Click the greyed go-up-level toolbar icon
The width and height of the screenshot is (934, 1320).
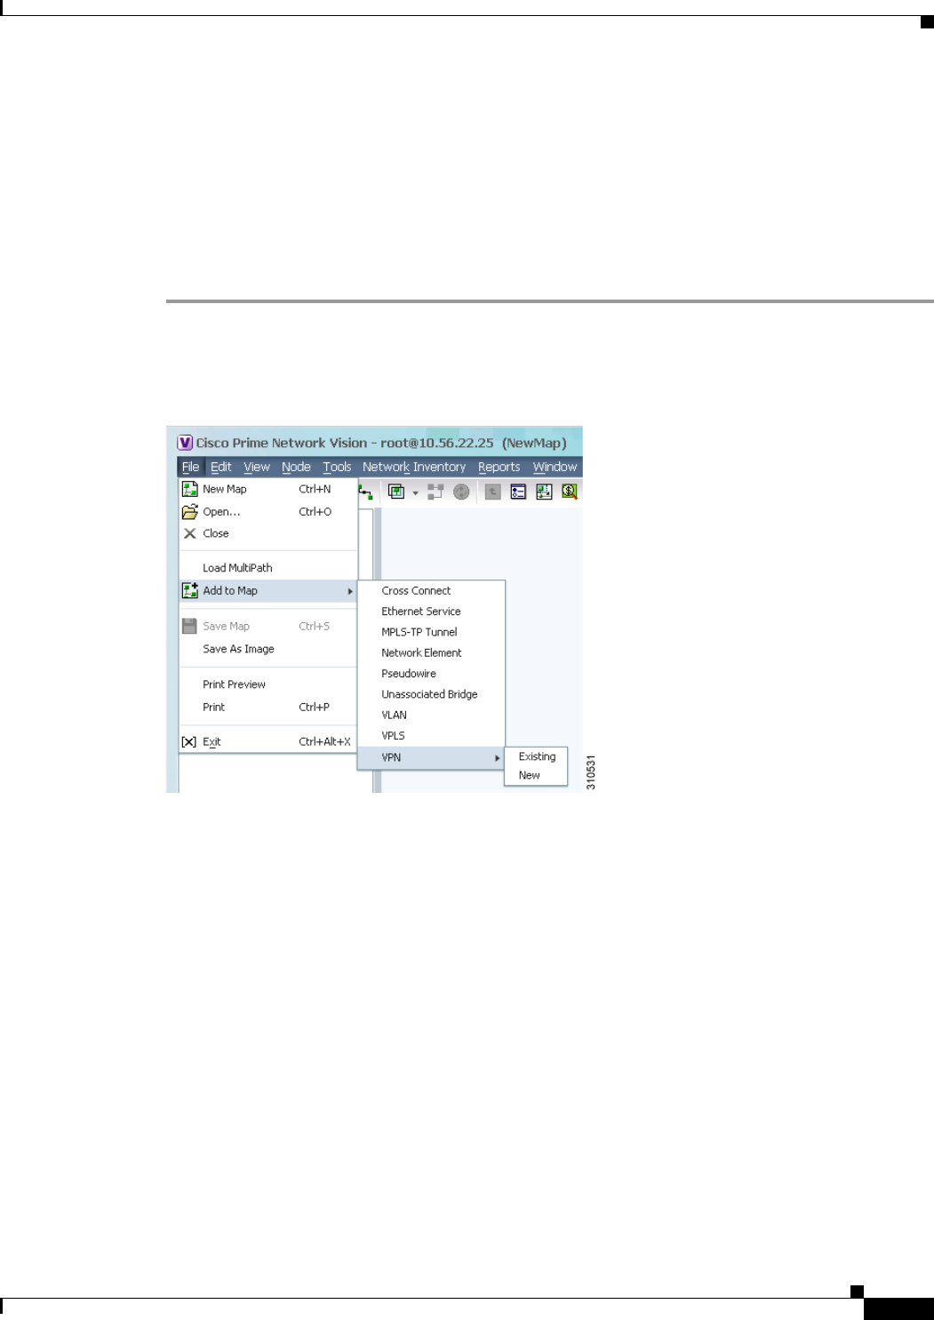pos(493,492)
